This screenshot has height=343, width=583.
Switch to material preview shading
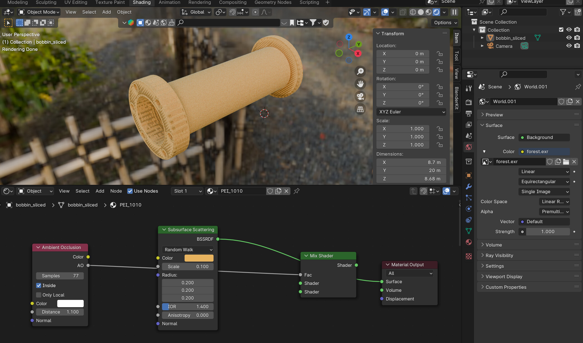[428, 12]
